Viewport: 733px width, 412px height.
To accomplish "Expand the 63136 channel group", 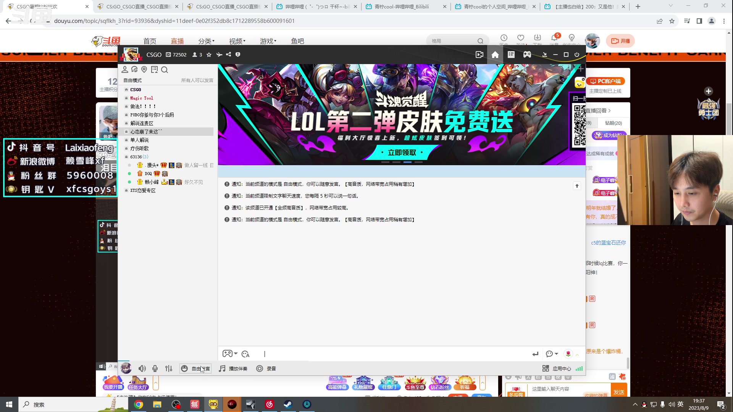I will click(126, 157).
